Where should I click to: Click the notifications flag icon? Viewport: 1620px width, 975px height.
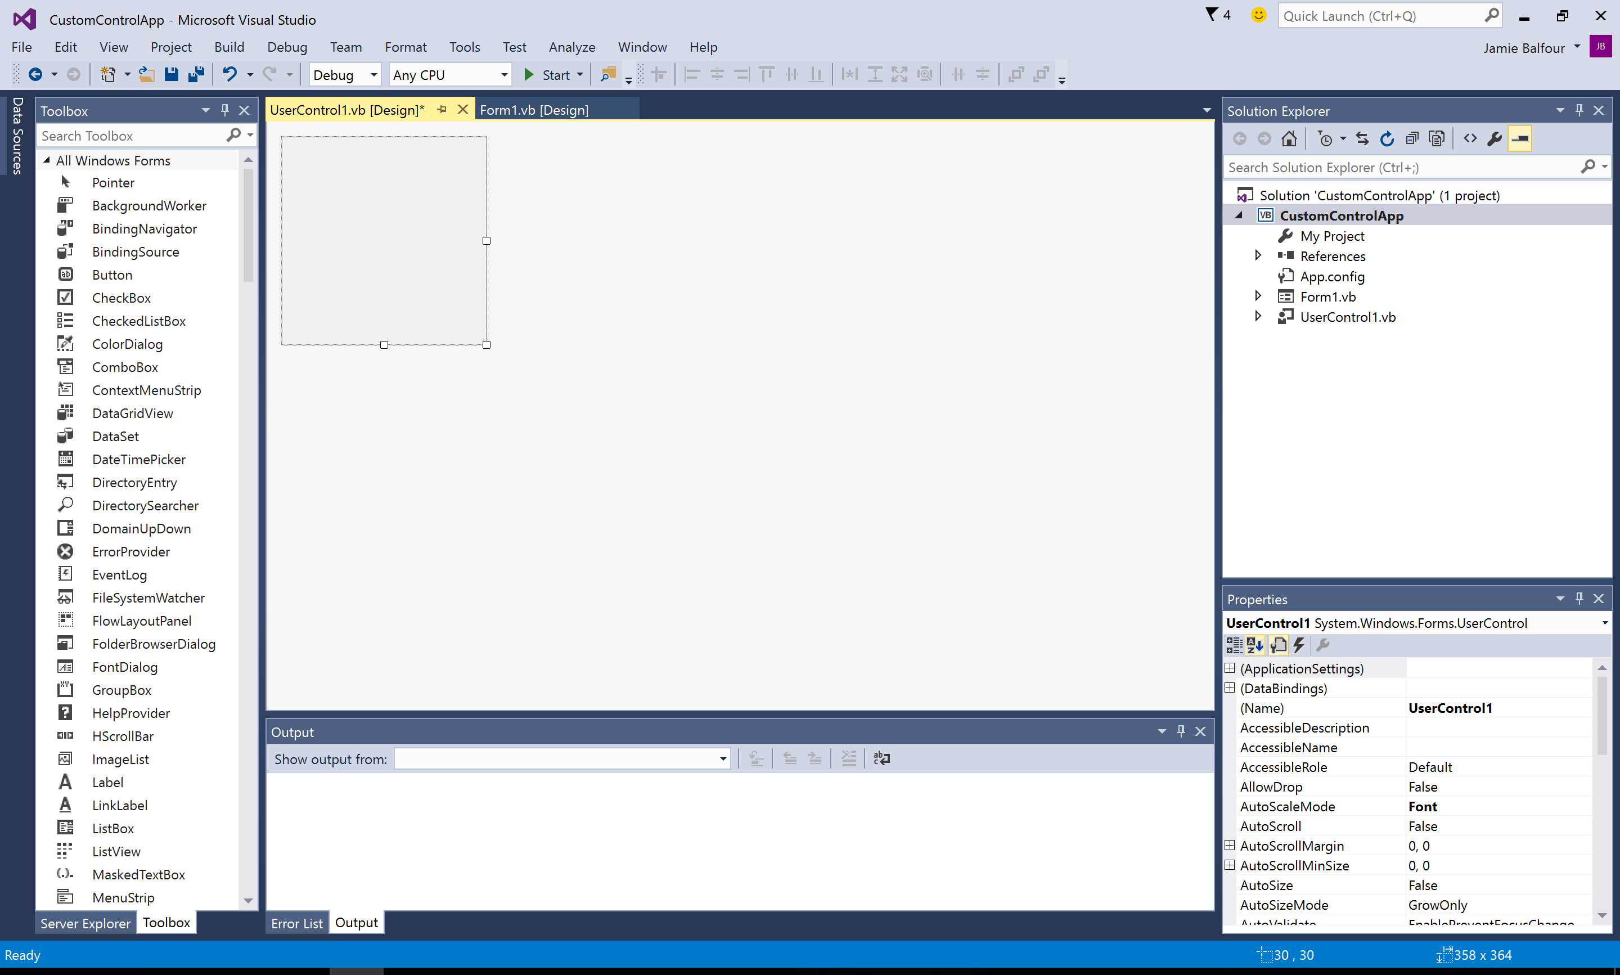pyautogui.click(x=1212, y=15)
